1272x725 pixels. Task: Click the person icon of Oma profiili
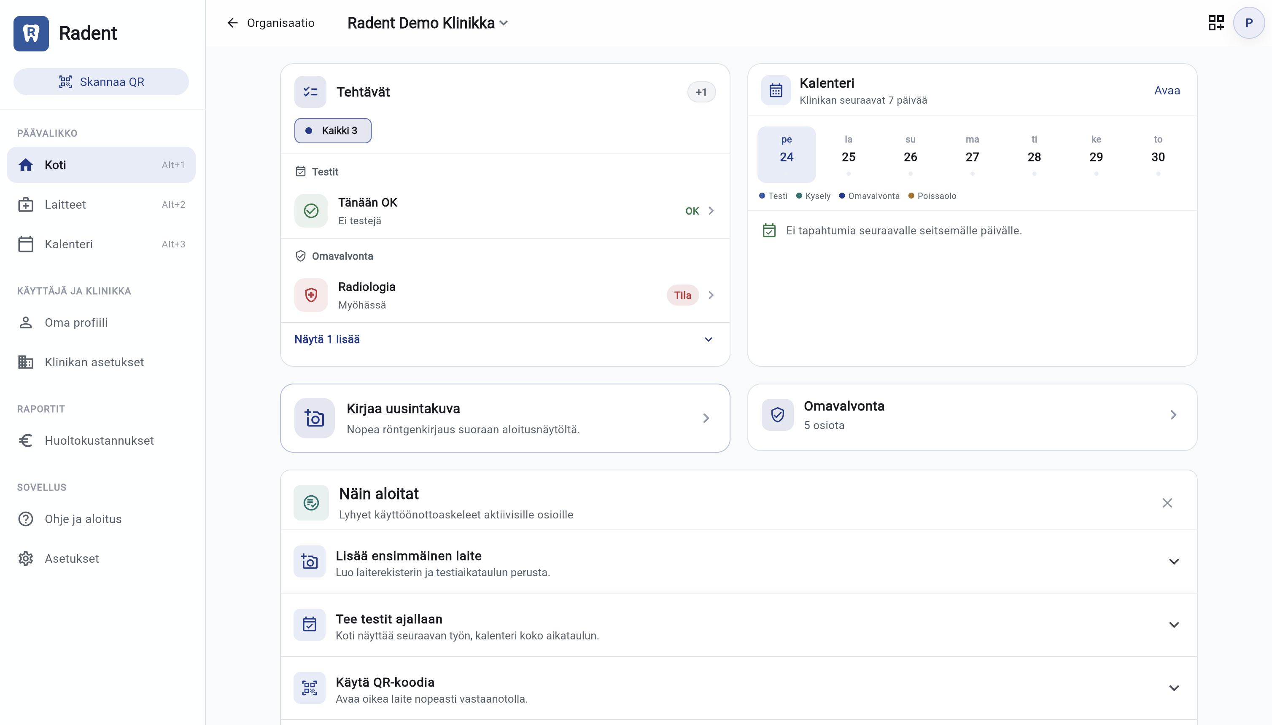tap(25, 322)
